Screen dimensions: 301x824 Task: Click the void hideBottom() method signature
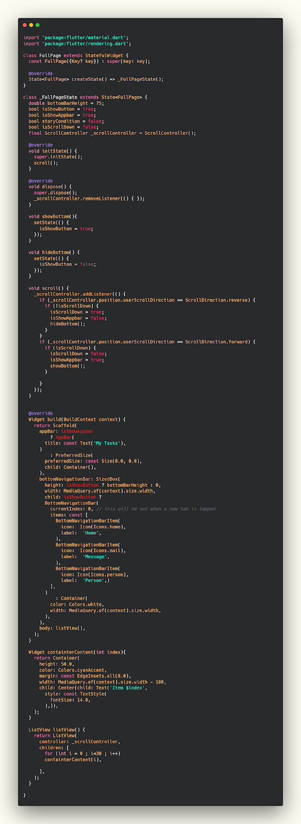coord(54,253)
